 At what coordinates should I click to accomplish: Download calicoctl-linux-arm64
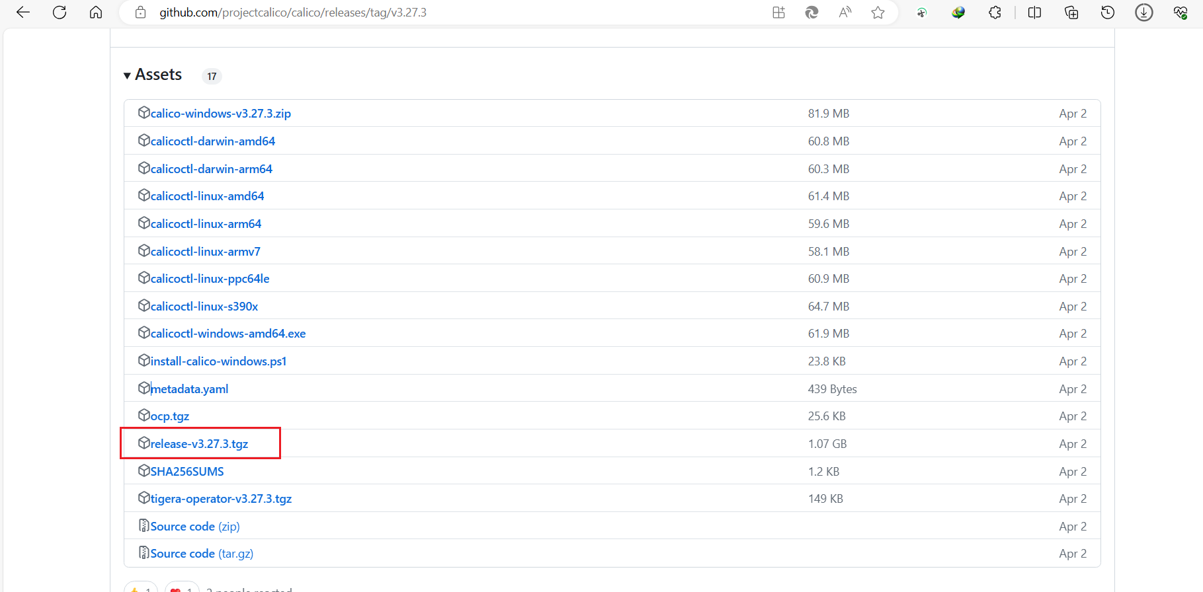[206, 224]
